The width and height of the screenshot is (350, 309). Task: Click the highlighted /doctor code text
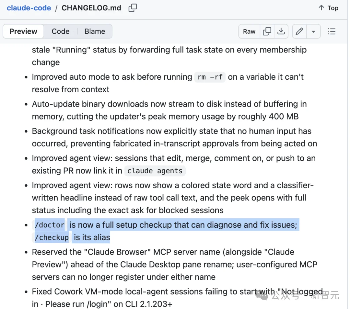50,225
